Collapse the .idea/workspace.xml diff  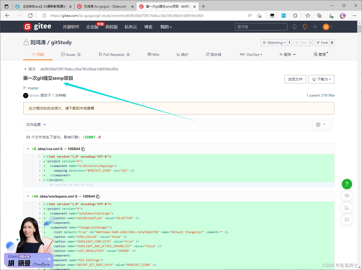28,196
